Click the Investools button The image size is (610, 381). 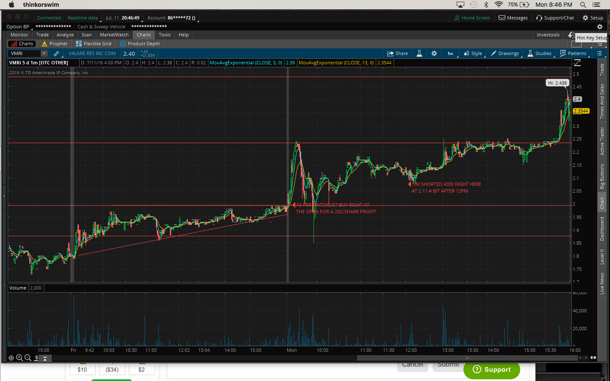coord(548,35)
